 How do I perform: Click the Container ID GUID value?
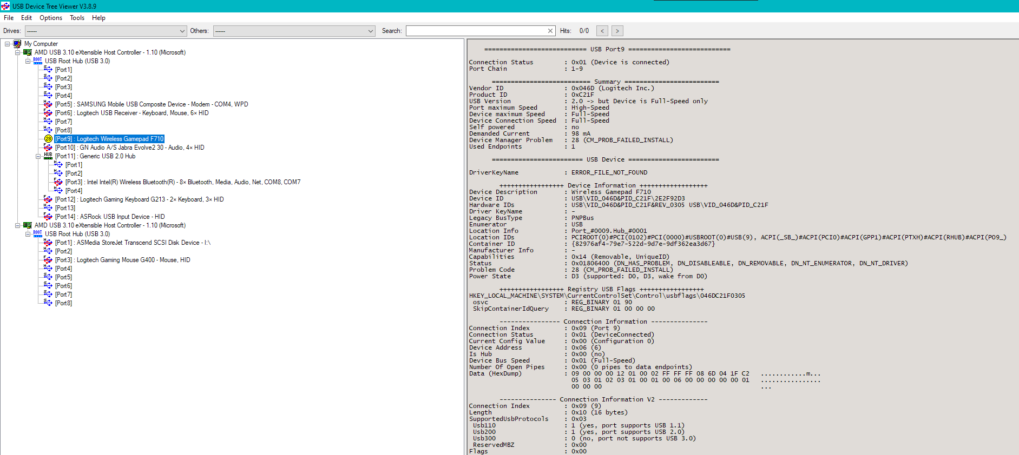tap(643, 244)
